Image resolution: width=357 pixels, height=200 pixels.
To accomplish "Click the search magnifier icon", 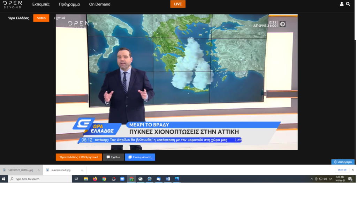I will (348, 4).
